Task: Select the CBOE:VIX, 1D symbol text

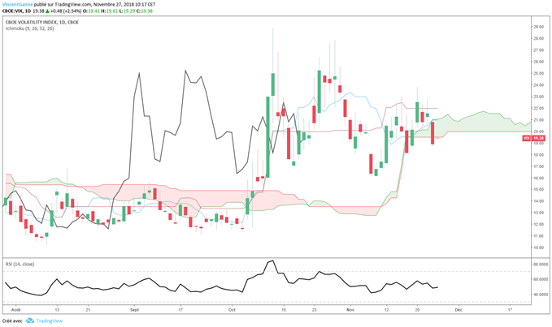Action: [x=16, y=11]
